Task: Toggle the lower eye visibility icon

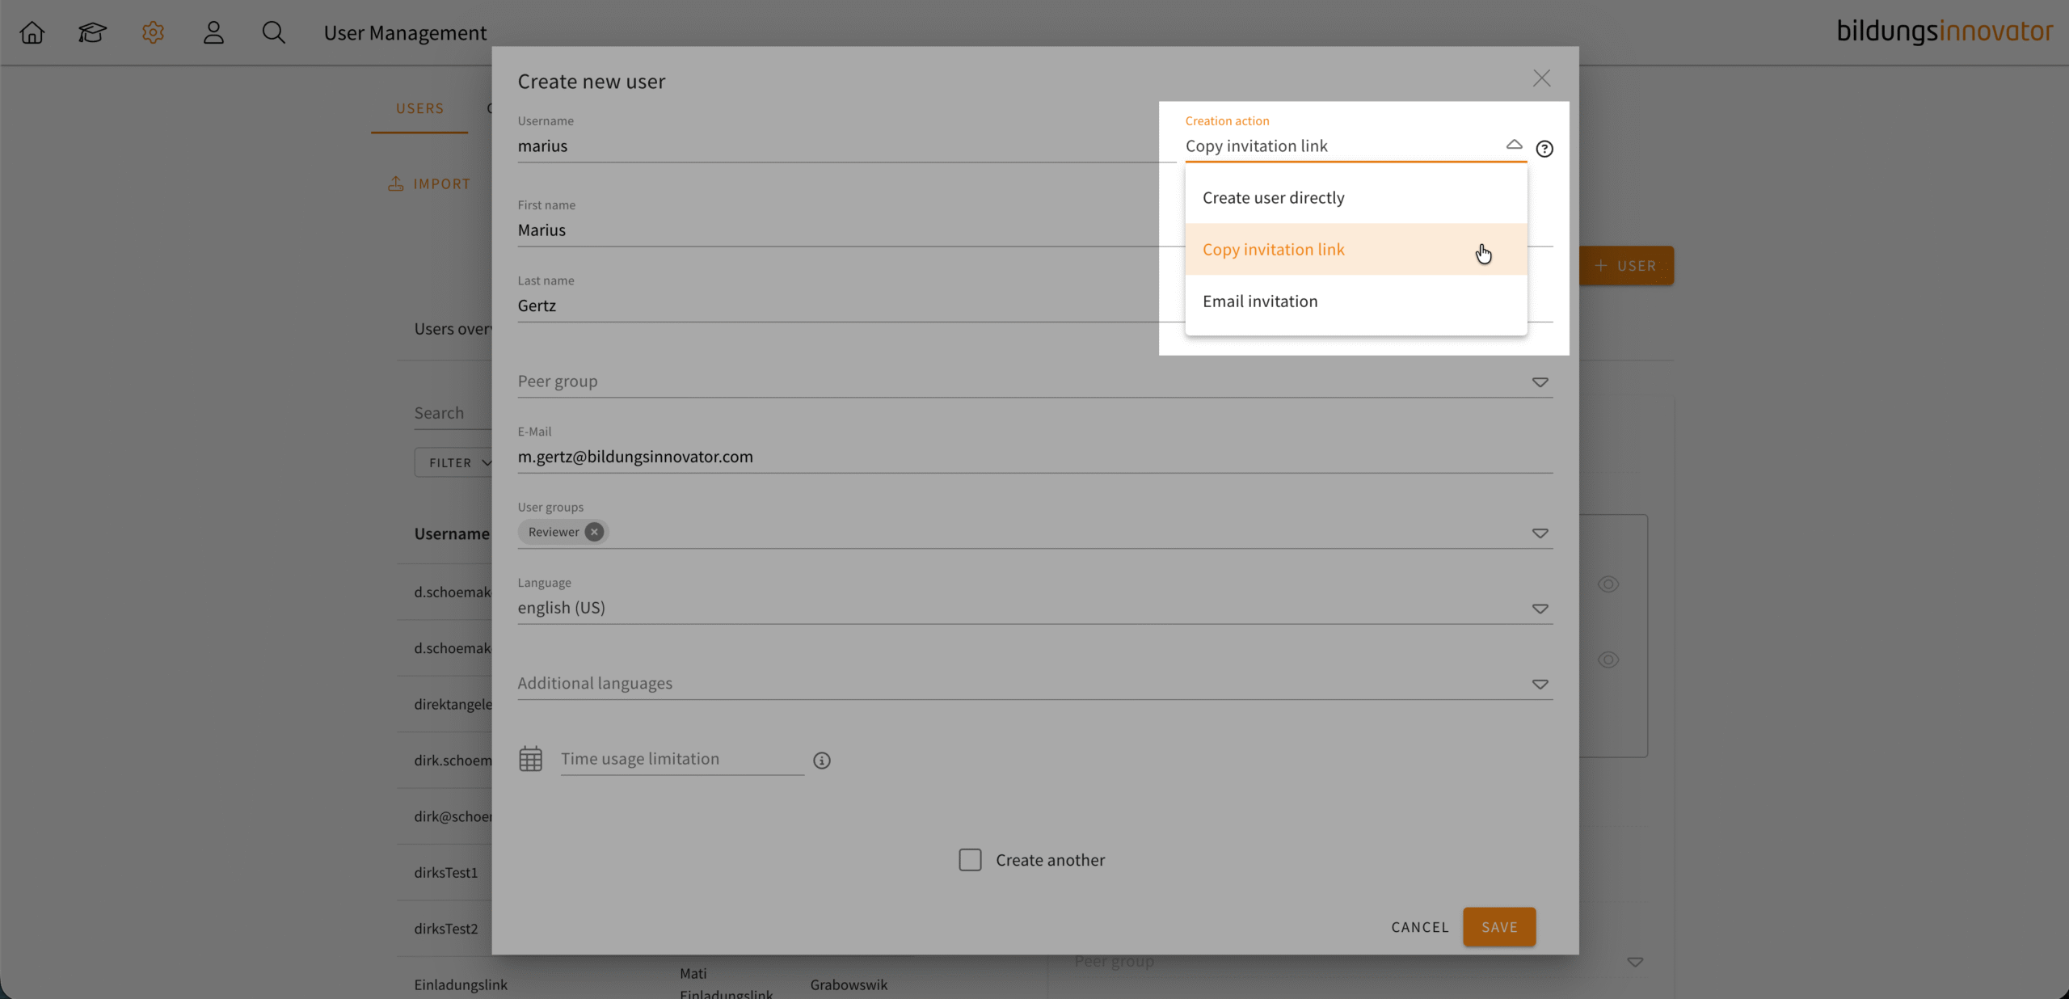Action: point(1608,660)
